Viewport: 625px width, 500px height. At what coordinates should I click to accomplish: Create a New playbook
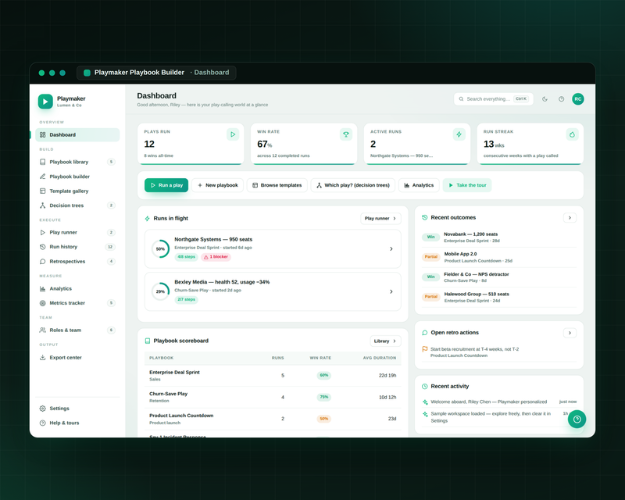(218, 185)
